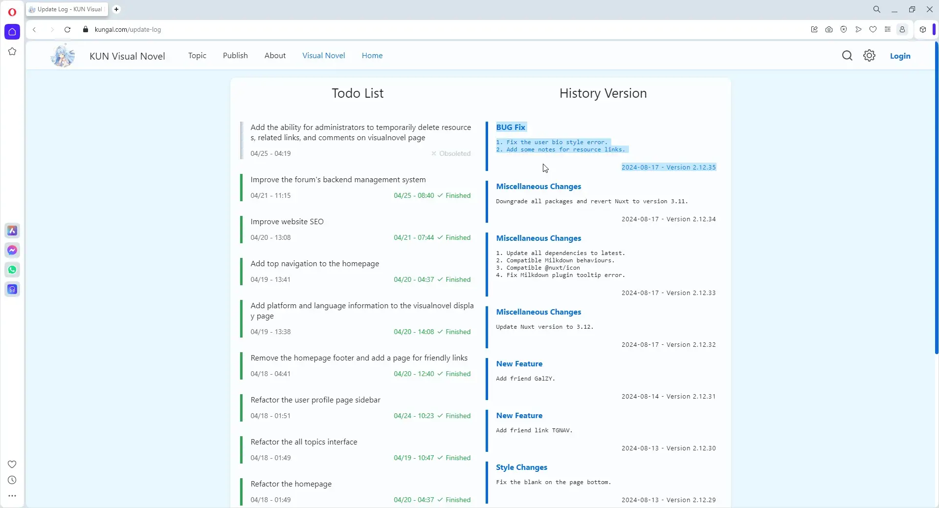Select the Publish menu item

click(235, 56)
